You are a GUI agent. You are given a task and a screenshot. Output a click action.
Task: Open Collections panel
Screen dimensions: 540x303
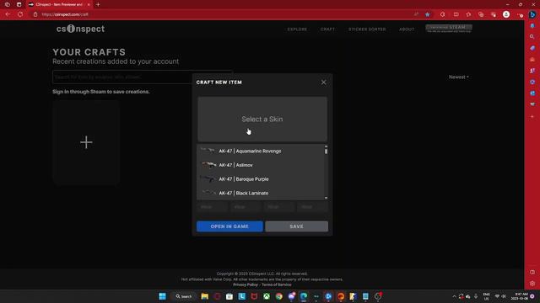coord(481,14)
